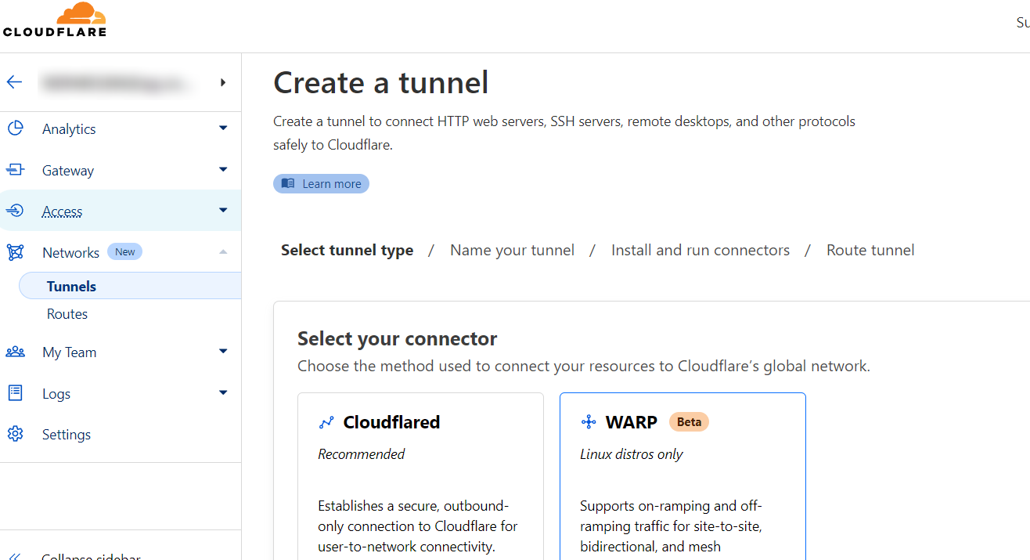
Task: Click the Cloudflare logo
Action: pos(54,20)
